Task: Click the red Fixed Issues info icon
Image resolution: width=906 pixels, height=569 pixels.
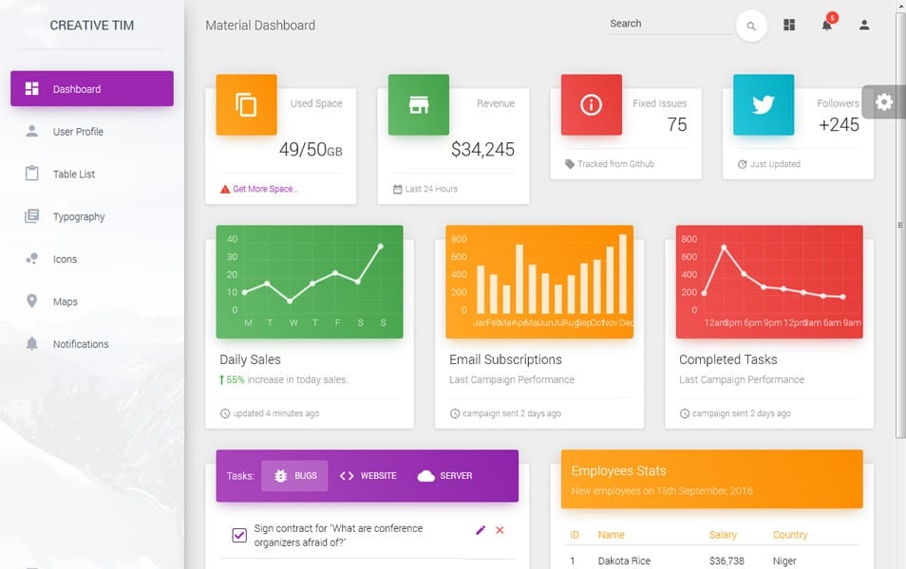Action: (591, 104)
